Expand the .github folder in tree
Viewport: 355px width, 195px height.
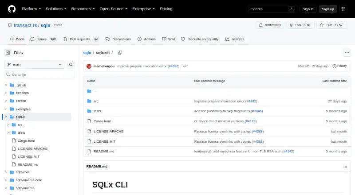[x=6, y=85]
